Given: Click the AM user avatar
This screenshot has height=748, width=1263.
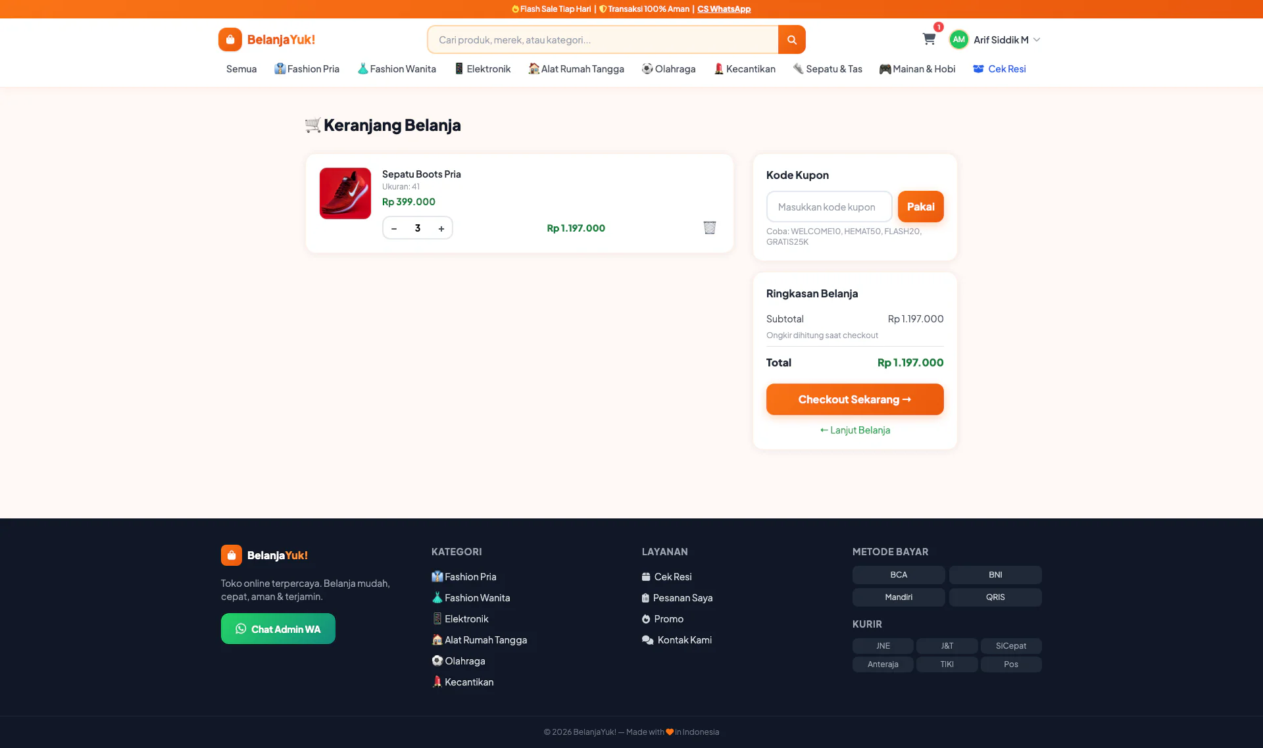Looking at the screenshot, I should tap(959, 39).
